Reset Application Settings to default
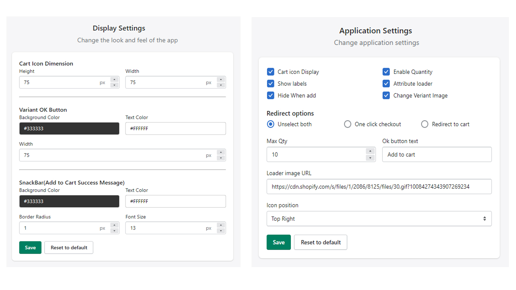Image resolution: width=516 pixels, height=290 pixels. click(x=321, y=242)
